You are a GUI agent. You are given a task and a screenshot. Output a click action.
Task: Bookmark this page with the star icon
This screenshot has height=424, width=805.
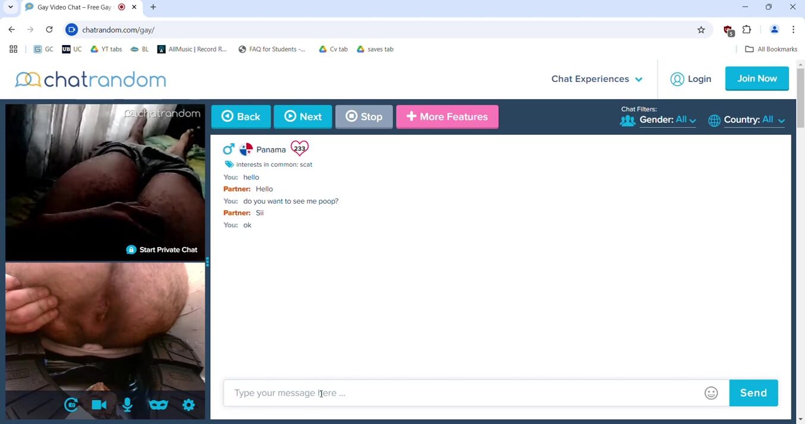pyautogui.click(x=701, y=30)
